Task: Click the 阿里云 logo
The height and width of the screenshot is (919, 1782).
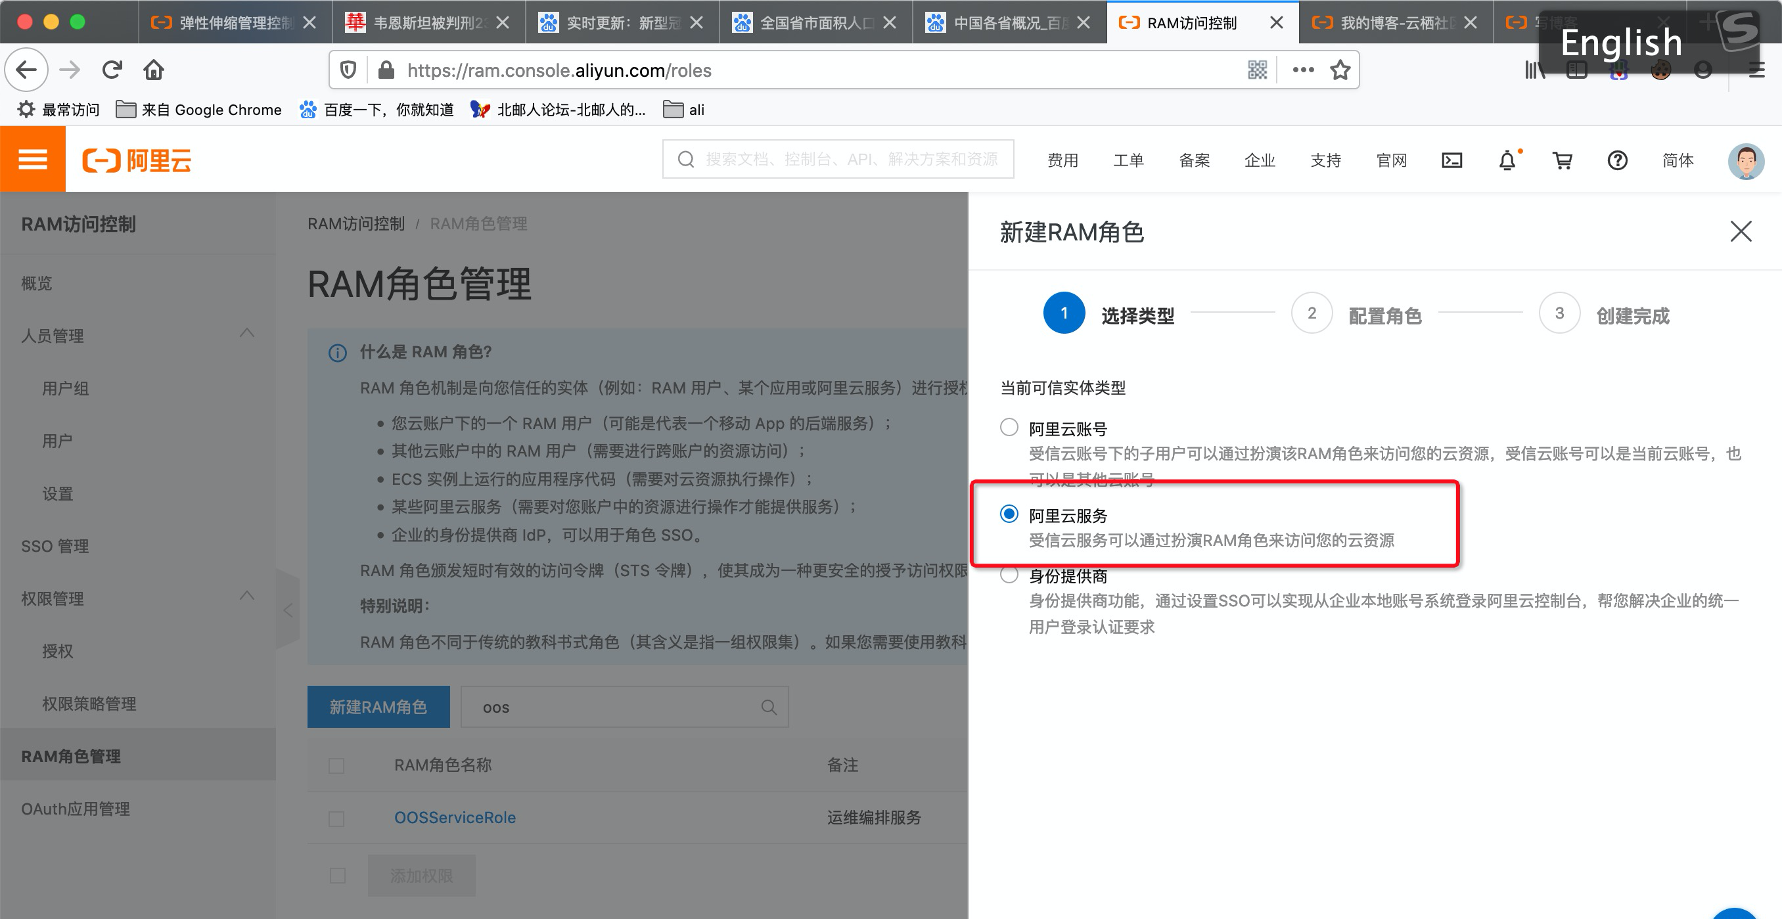Action: [x=137, y=160]
